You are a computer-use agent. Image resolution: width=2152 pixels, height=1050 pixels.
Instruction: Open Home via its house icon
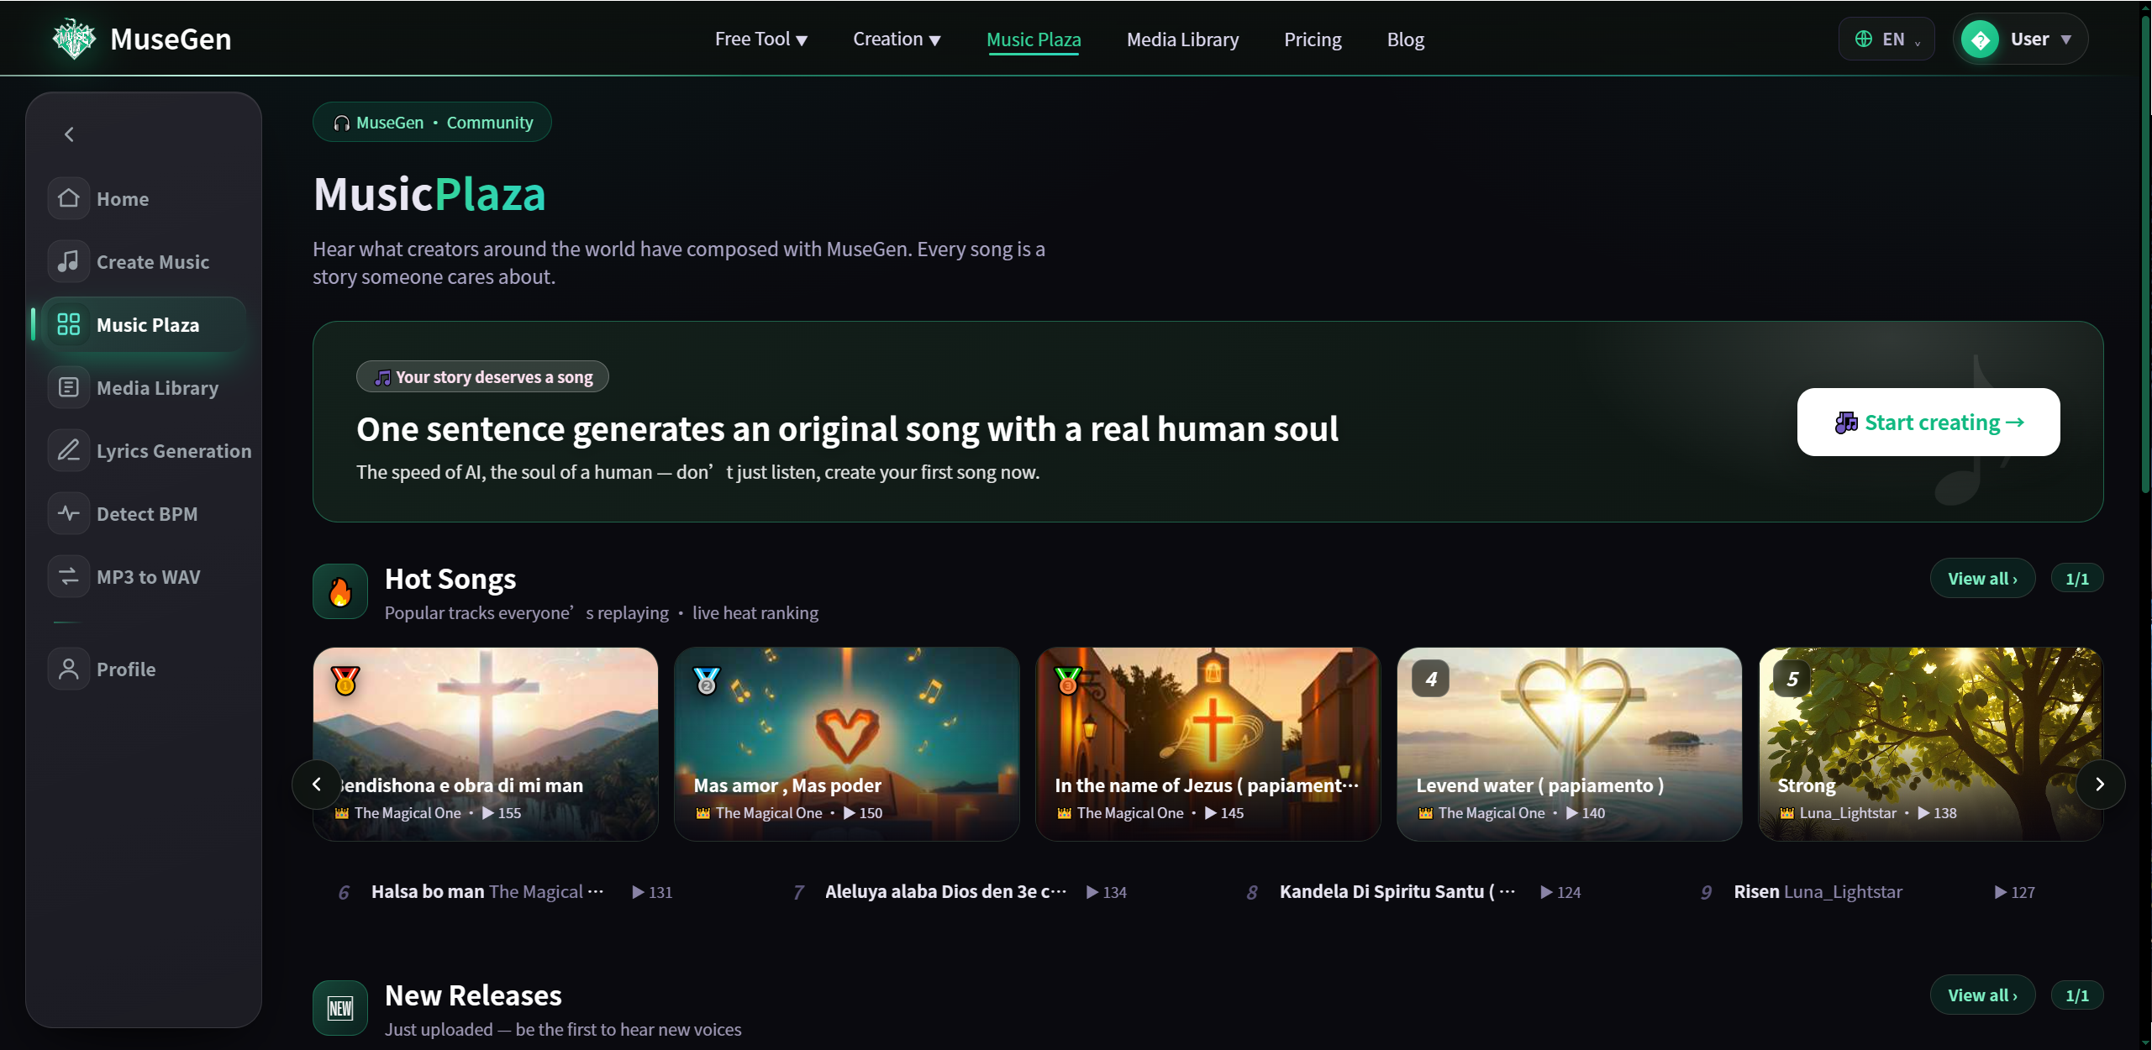click(x=68, y=198)
